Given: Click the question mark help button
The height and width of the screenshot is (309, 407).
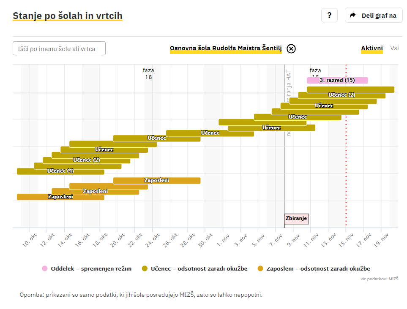Looking at the screenshot, I should [x=329, y=16].
